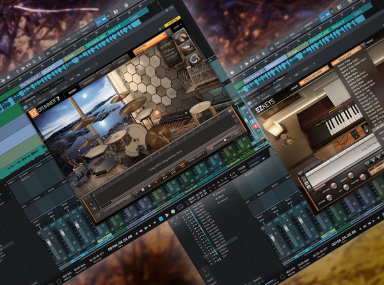
Task: Click the Preset label in EZkeys header
Action: click(370, 41)
